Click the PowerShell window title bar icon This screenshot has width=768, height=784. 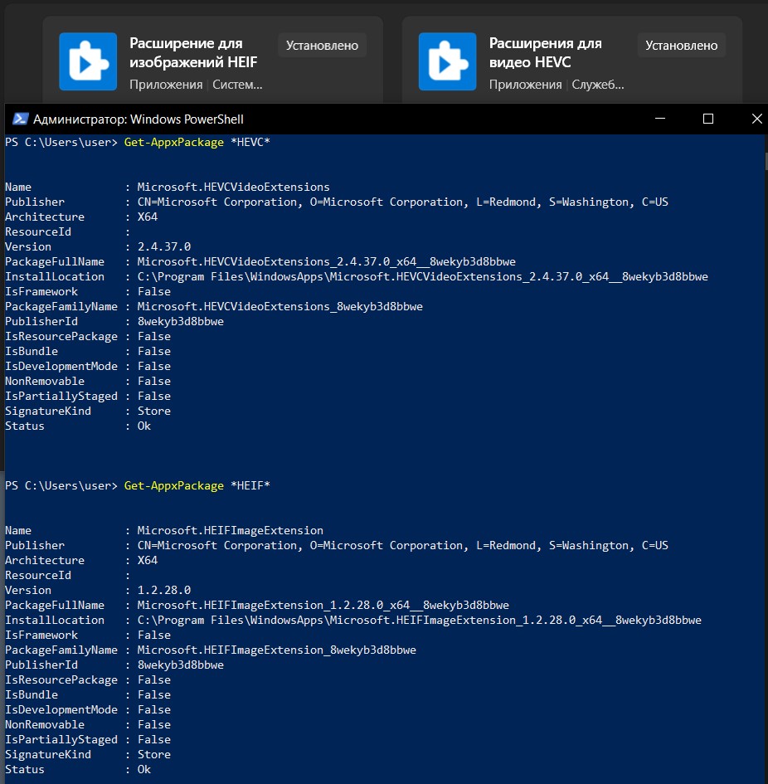click(x=21, y=119)
